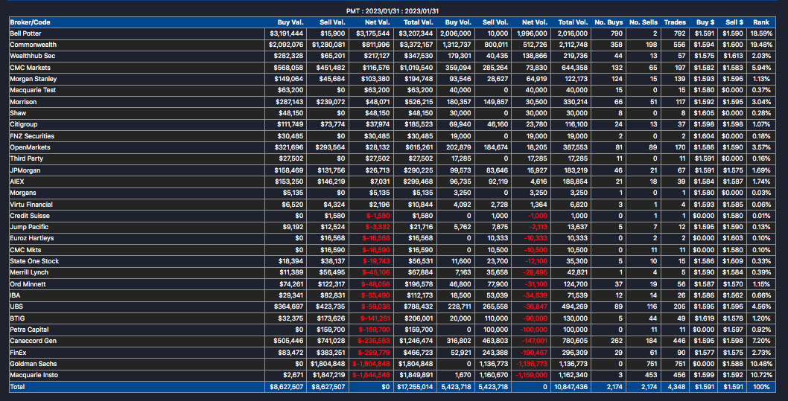The height and width of the screenshot is (401, 788).
Task: Select the Jump Pacific broker name
Action: [x=28, y=228]
